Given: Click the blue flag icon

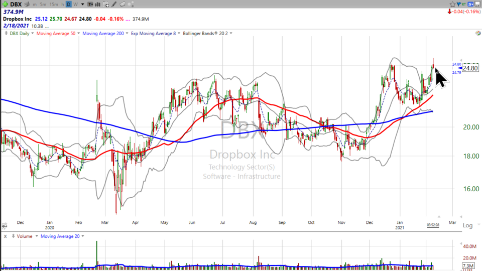Looking at the screenshot, I should (x=458, y=4).
